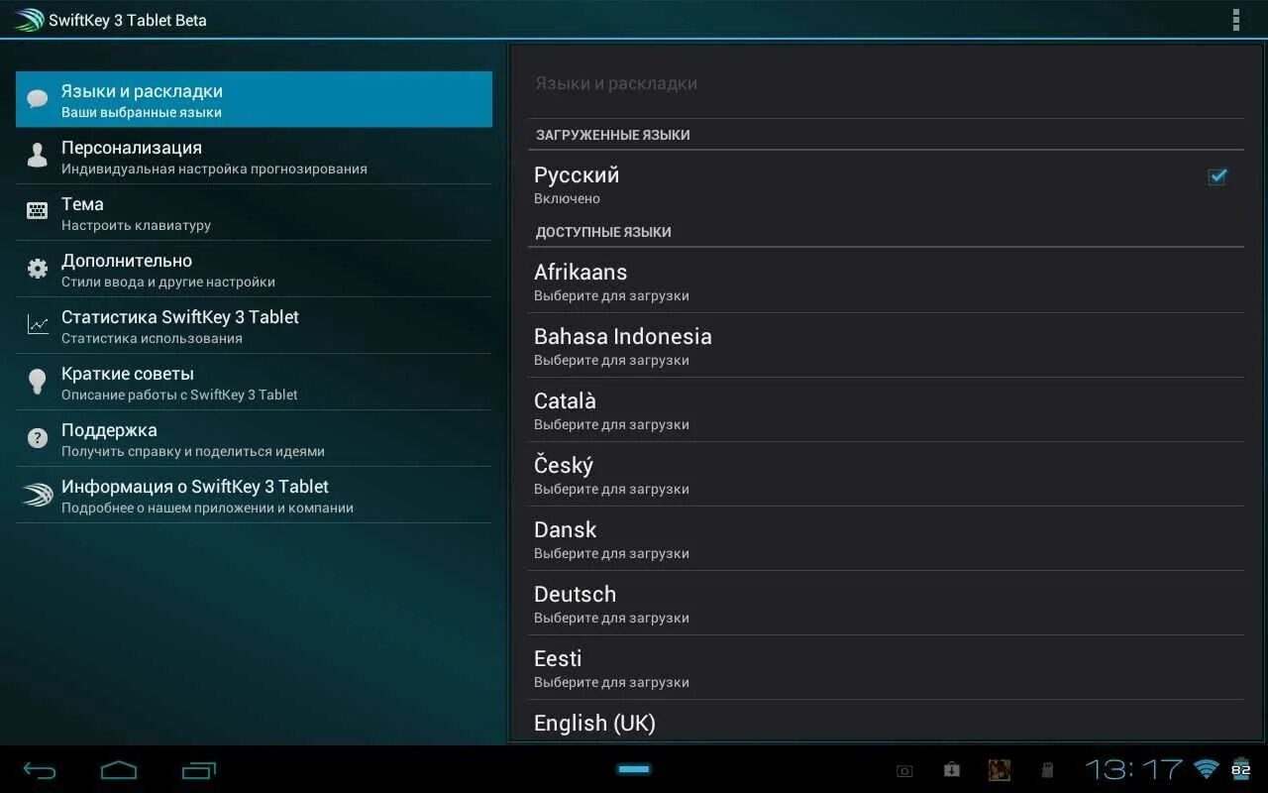
Task: Select Český for download
Action: click(x=886, y=474)
